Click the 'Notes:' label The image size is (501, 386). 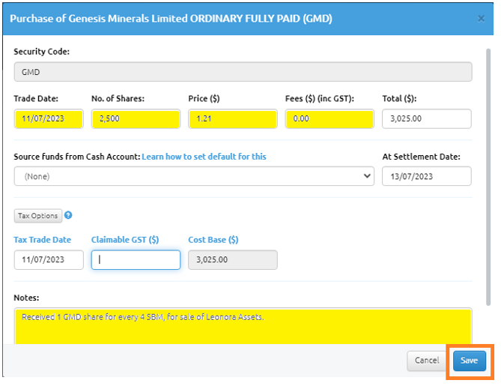[26, 298]
